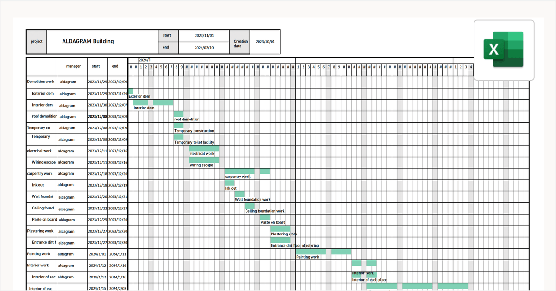Click the Paste on board Gantt bar
Viewport: 556px width, 291px height.
(x=265, y=216)
